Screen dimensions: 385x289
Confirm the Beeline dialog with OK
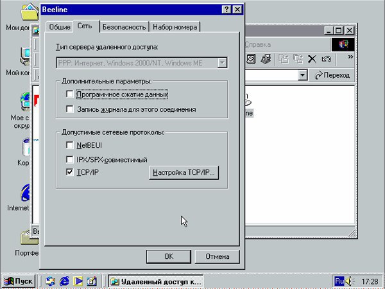tap(169, 256)
